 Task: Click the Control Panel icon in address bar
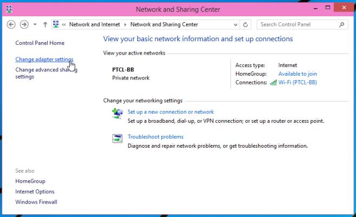click(x=56, y=24)
